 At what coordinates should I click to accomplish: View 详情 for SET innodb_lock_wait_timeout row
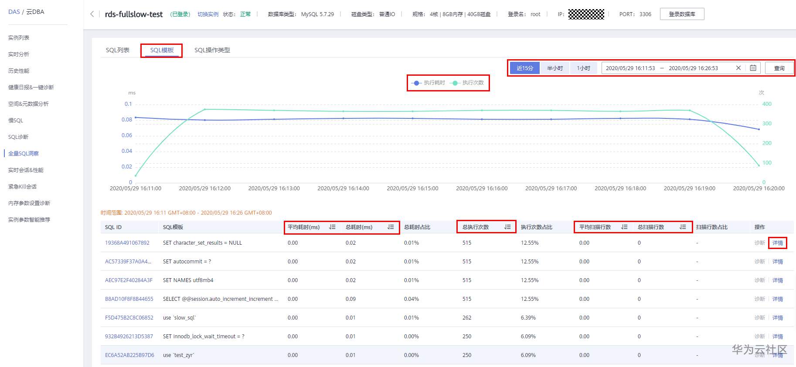point(778,337)
